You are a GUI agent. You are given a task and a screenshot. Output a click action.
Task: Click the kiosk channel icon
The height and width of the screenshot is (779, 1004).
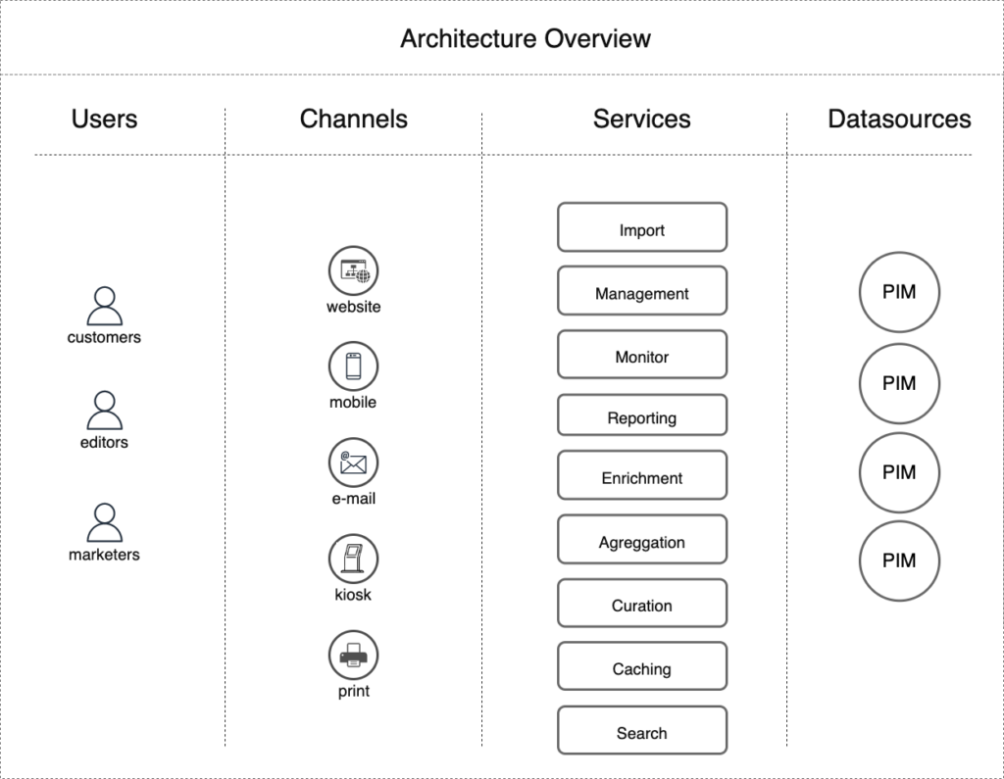[353, 560]
